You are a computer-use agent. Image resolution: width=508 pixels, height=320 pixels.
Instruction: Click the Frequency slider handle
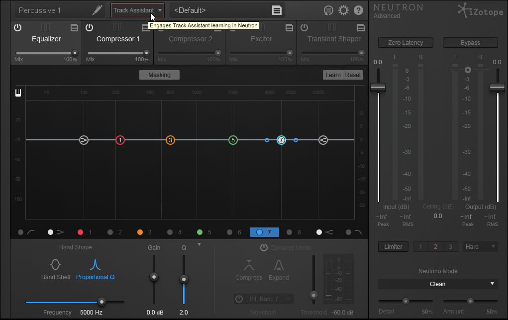pos(102,302)
